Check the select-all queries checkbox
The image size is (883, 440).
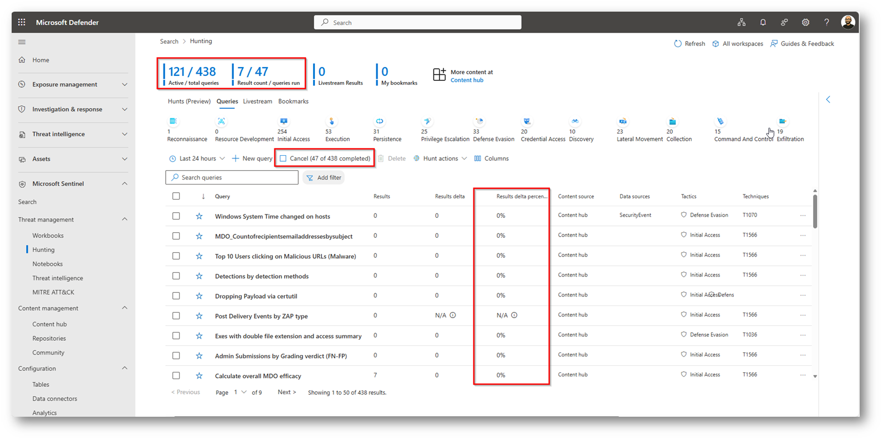176,196
